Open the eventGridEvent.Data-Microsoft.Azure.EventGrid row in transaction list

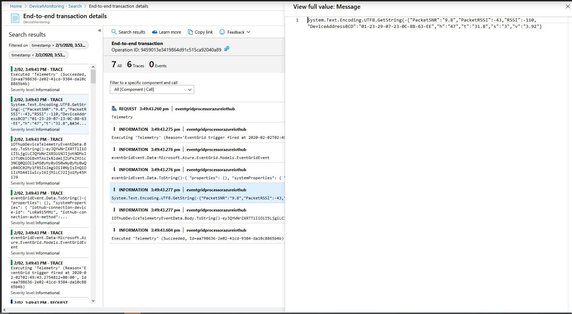[197, 153]
